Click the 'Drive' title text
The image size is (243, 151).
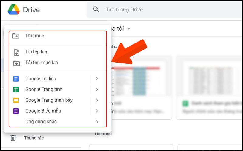pyautogui.click(x=32, y=10)
